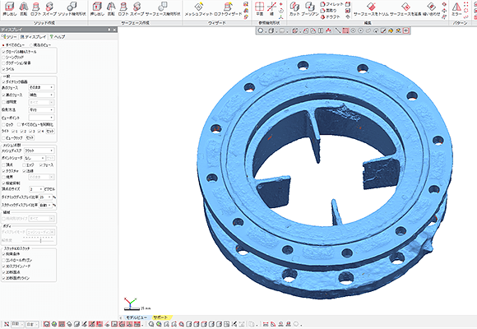477x329 pixels.
Task: Select Mirror (ミラー) pattern tool
Action: tap(456, 9)
